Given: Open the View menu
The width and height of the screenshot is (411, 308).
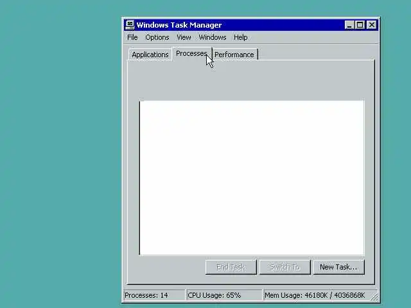Looking at the screenshot, I should click(184, 37).
